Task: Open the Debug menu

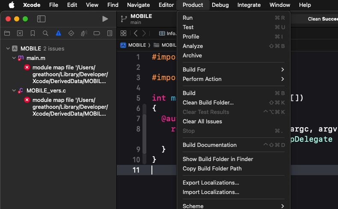Action: coord(220,5)
